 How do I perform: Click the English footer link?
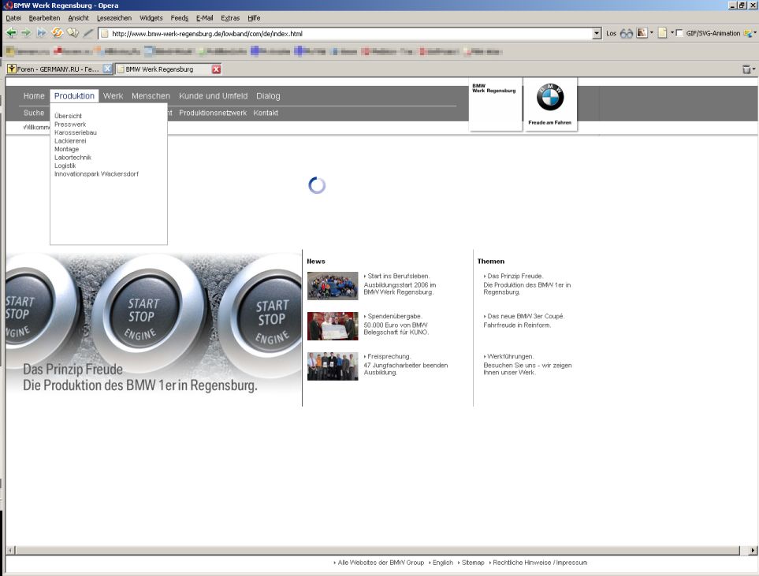click(x=443, y=563)
